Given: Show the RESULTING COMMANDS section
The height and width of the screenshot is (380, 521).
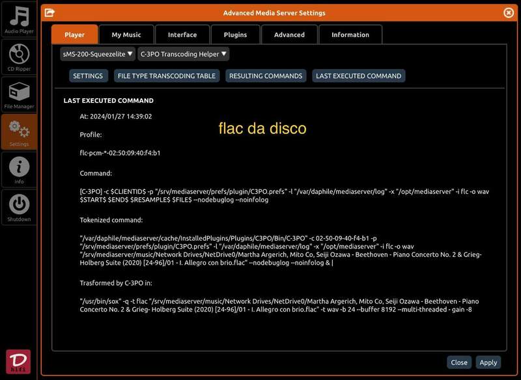Looking at the screenshot, I should point(266,76).
